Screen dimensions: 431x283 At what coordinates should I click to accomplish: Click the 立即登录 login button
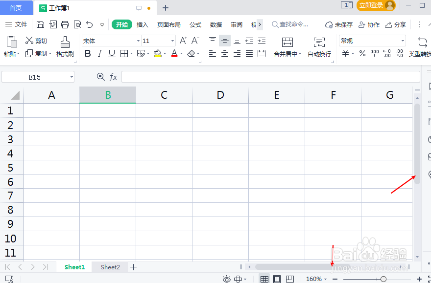click(x=376, y=5)
